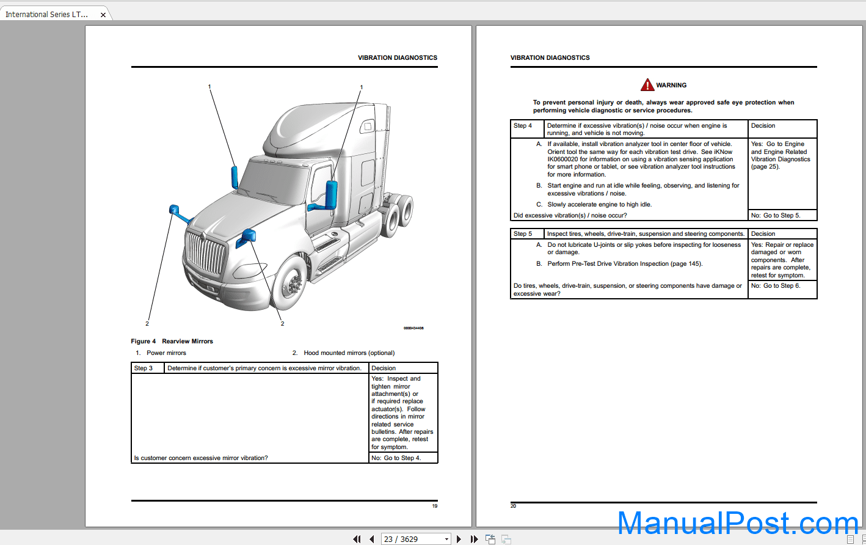The height and width of the screenshot is (545, 866).
Task: Click 'Do not lubricate U-joints' instruction line
Action: coord(644,248)
